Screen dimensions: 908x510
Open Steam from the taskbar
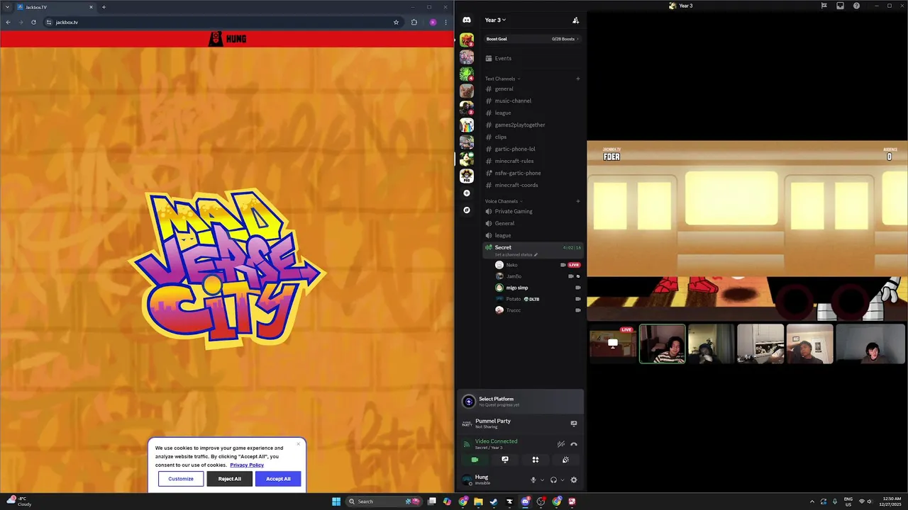[494, 501]
